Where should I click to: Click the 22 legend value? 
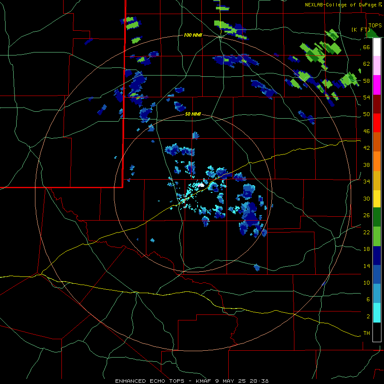[367, 232]
